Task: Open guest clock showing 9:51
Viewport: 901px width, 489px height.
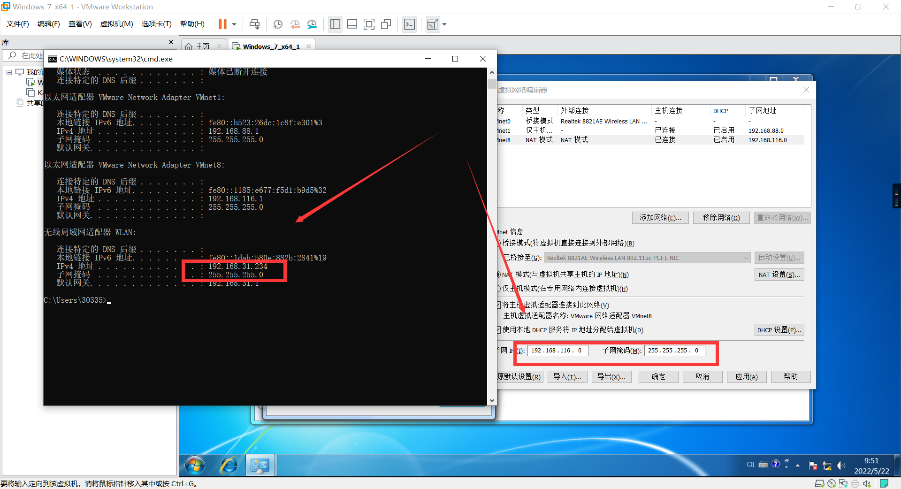Action: [x=871, y=466]
